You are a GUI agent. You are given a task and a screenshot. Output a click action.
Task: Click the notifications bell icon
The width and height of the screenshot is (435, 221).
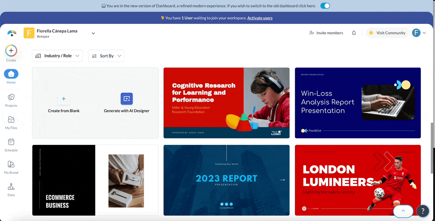click(x=354, y=33)
